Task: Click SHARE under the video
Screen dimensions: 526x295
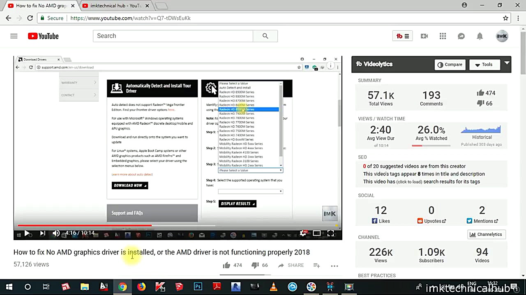Action: point(291,265)
